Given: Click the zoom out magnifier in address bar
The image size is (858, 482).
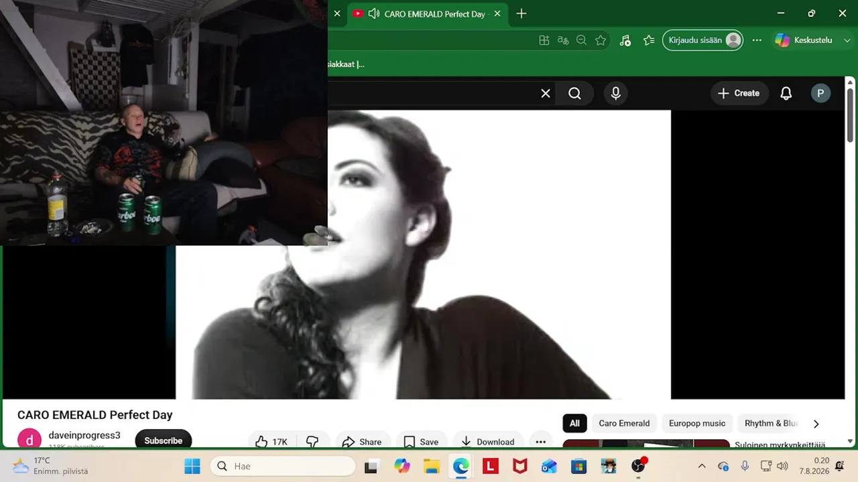Looking at the screenshot, I should [x=582, y=40].
